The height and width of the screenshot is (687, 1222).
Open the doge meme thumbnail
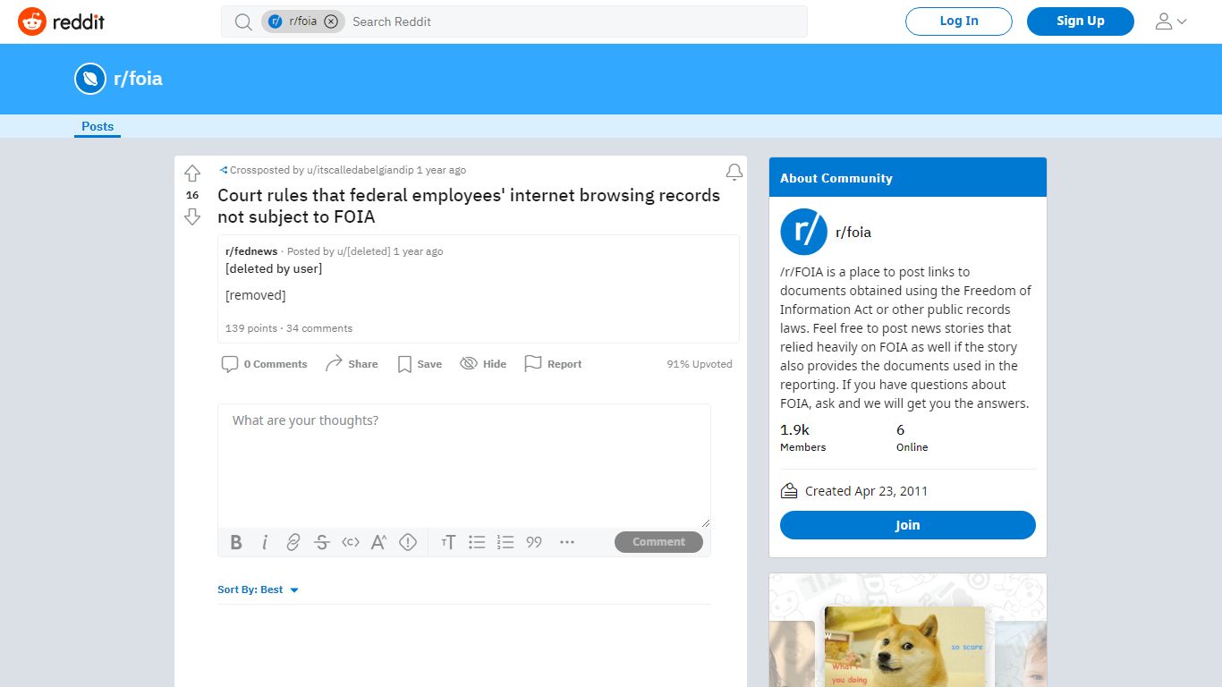[x=904, y=647]
